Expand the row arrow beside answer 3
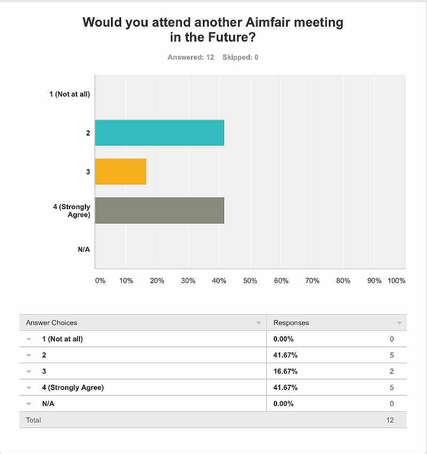Viewport: 427px width, 454px height. [x=29, y=372]
